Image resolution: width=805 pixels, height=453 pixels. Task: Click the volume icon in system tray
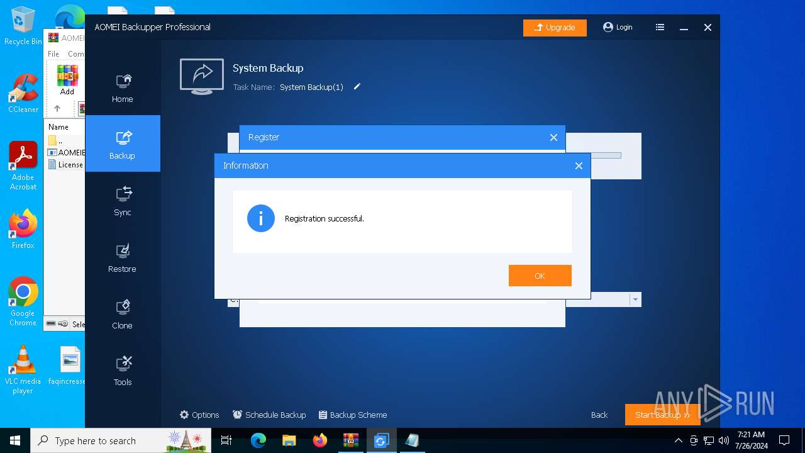[724, 440]
